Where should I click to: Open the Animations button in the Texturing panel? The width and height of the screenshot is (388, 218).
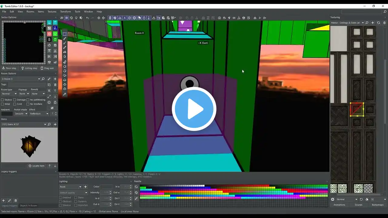(x=339, y=205)
